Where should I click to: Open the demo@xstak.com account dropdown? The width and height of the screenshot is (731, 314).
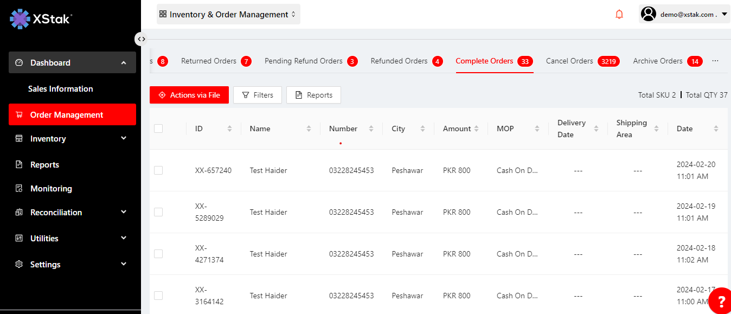click(x=685, y=15)
